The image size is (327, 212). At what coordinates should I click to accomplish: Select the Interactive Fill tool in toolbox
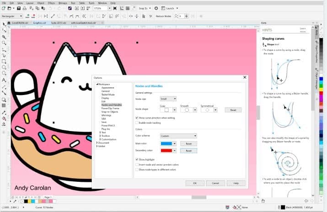4,118
